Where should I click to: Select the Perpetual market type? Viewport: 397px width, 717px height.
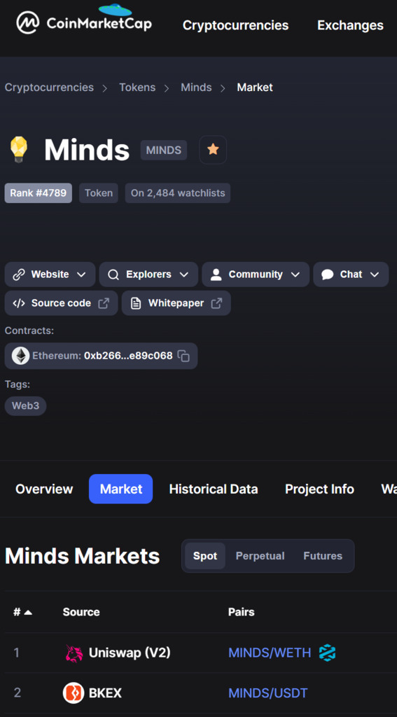[260, 556]
